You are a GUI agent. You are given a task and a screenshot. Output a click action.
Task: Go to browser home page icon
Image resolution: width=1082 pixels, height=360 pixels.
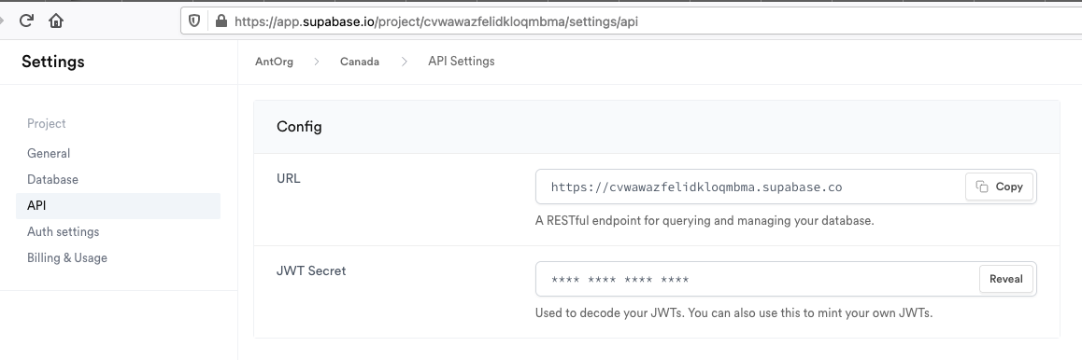click(x=56, y=21)
